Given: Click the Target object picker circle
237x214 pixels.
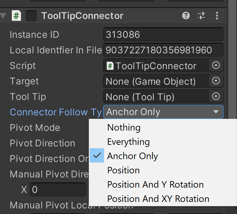Looking at the screenshot, I should coord(216,81).
